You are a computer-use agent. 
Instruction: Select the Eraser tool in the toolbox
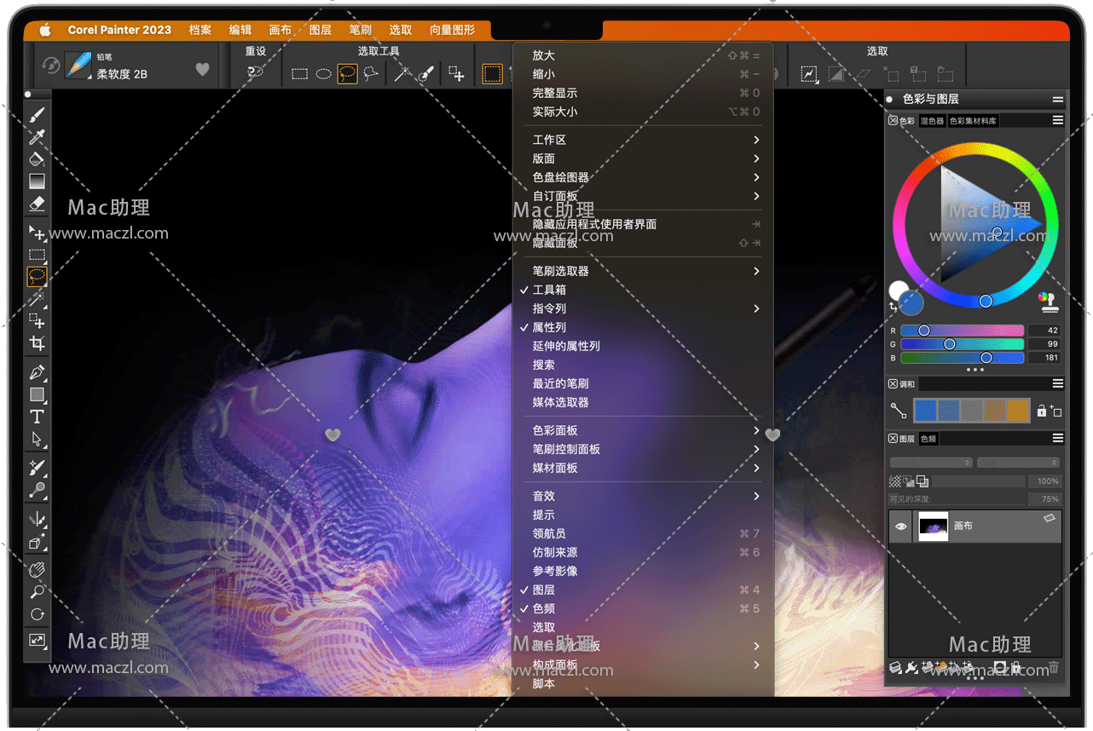pyautogui.click(x=37, y=204)
